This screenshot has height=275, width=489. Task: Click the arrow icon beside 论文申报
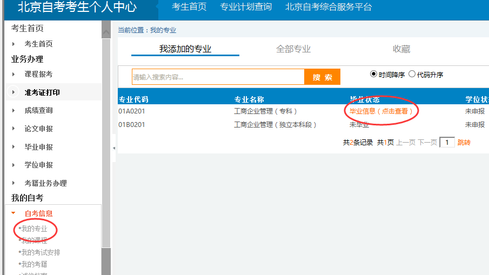coord(14,129)
